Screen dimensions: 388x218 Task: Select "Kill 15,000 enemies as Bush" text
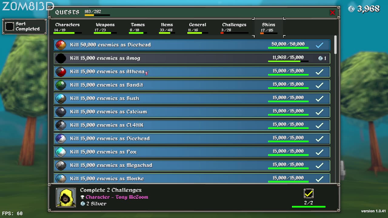pyautogui.click(x=105, y=98)
